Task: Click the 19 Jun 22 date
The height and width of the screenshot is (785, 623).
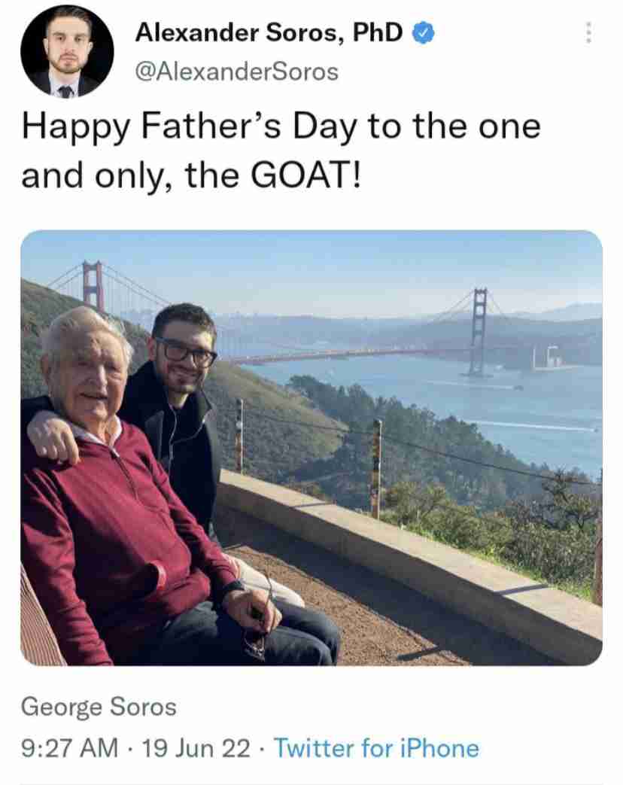Action: 196,748
